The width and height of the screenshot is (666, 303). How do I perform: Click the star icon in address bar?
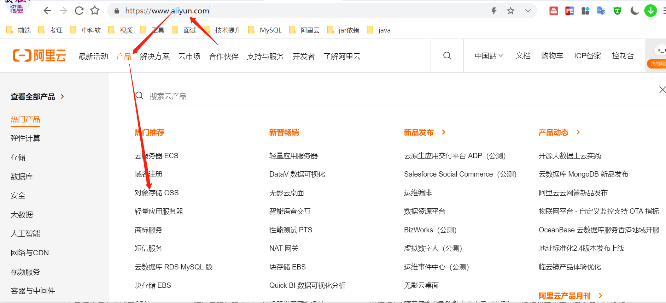pyautogui.click(x=510, y=11)
